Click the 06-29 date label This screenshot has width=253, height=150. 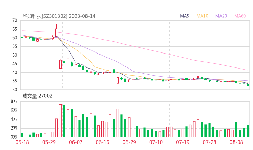[129, 142]
